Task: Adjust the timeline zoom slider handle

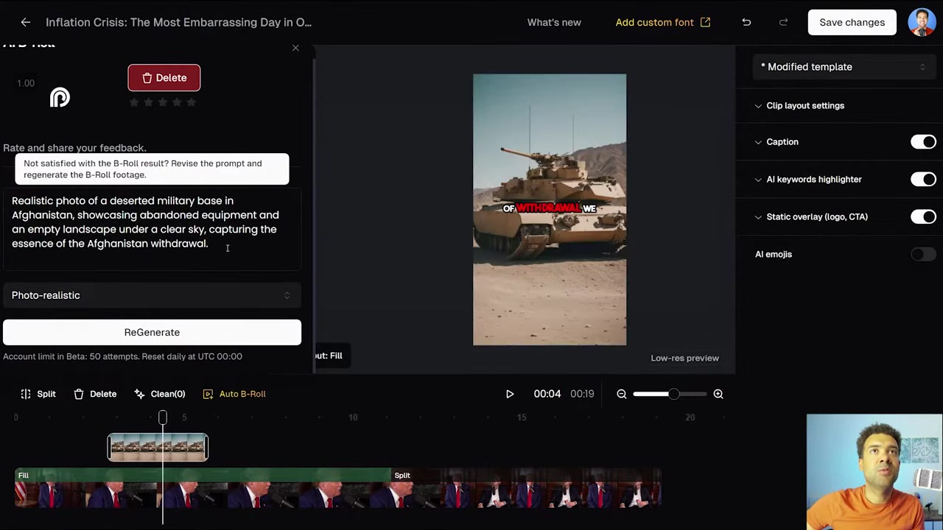Action: coord(674,394)
